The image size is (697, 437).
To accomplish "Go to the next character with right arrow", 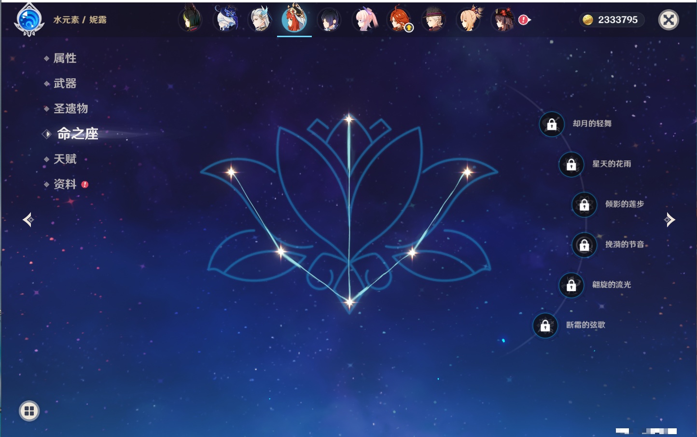I will point(669,220).
